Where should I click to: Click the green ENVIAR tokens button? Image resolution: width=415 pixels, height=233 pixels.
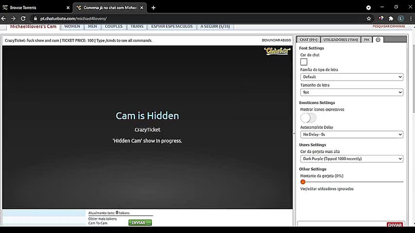(140, 223)
